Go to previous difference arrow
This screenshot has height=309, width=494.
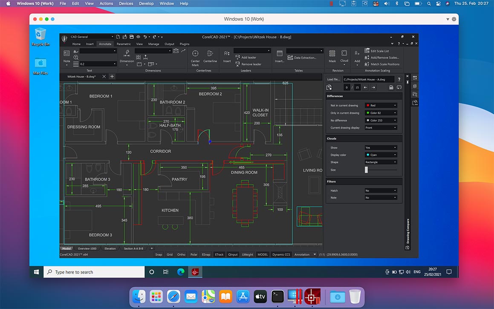pyautogui.click(x=365, y=87)
